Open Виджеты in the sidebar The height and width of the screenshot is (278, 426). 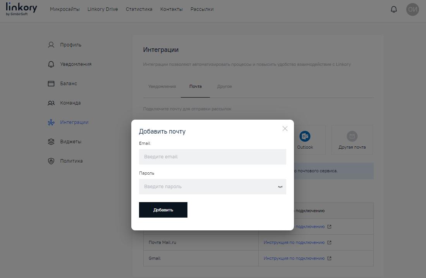tap(70, 142)
